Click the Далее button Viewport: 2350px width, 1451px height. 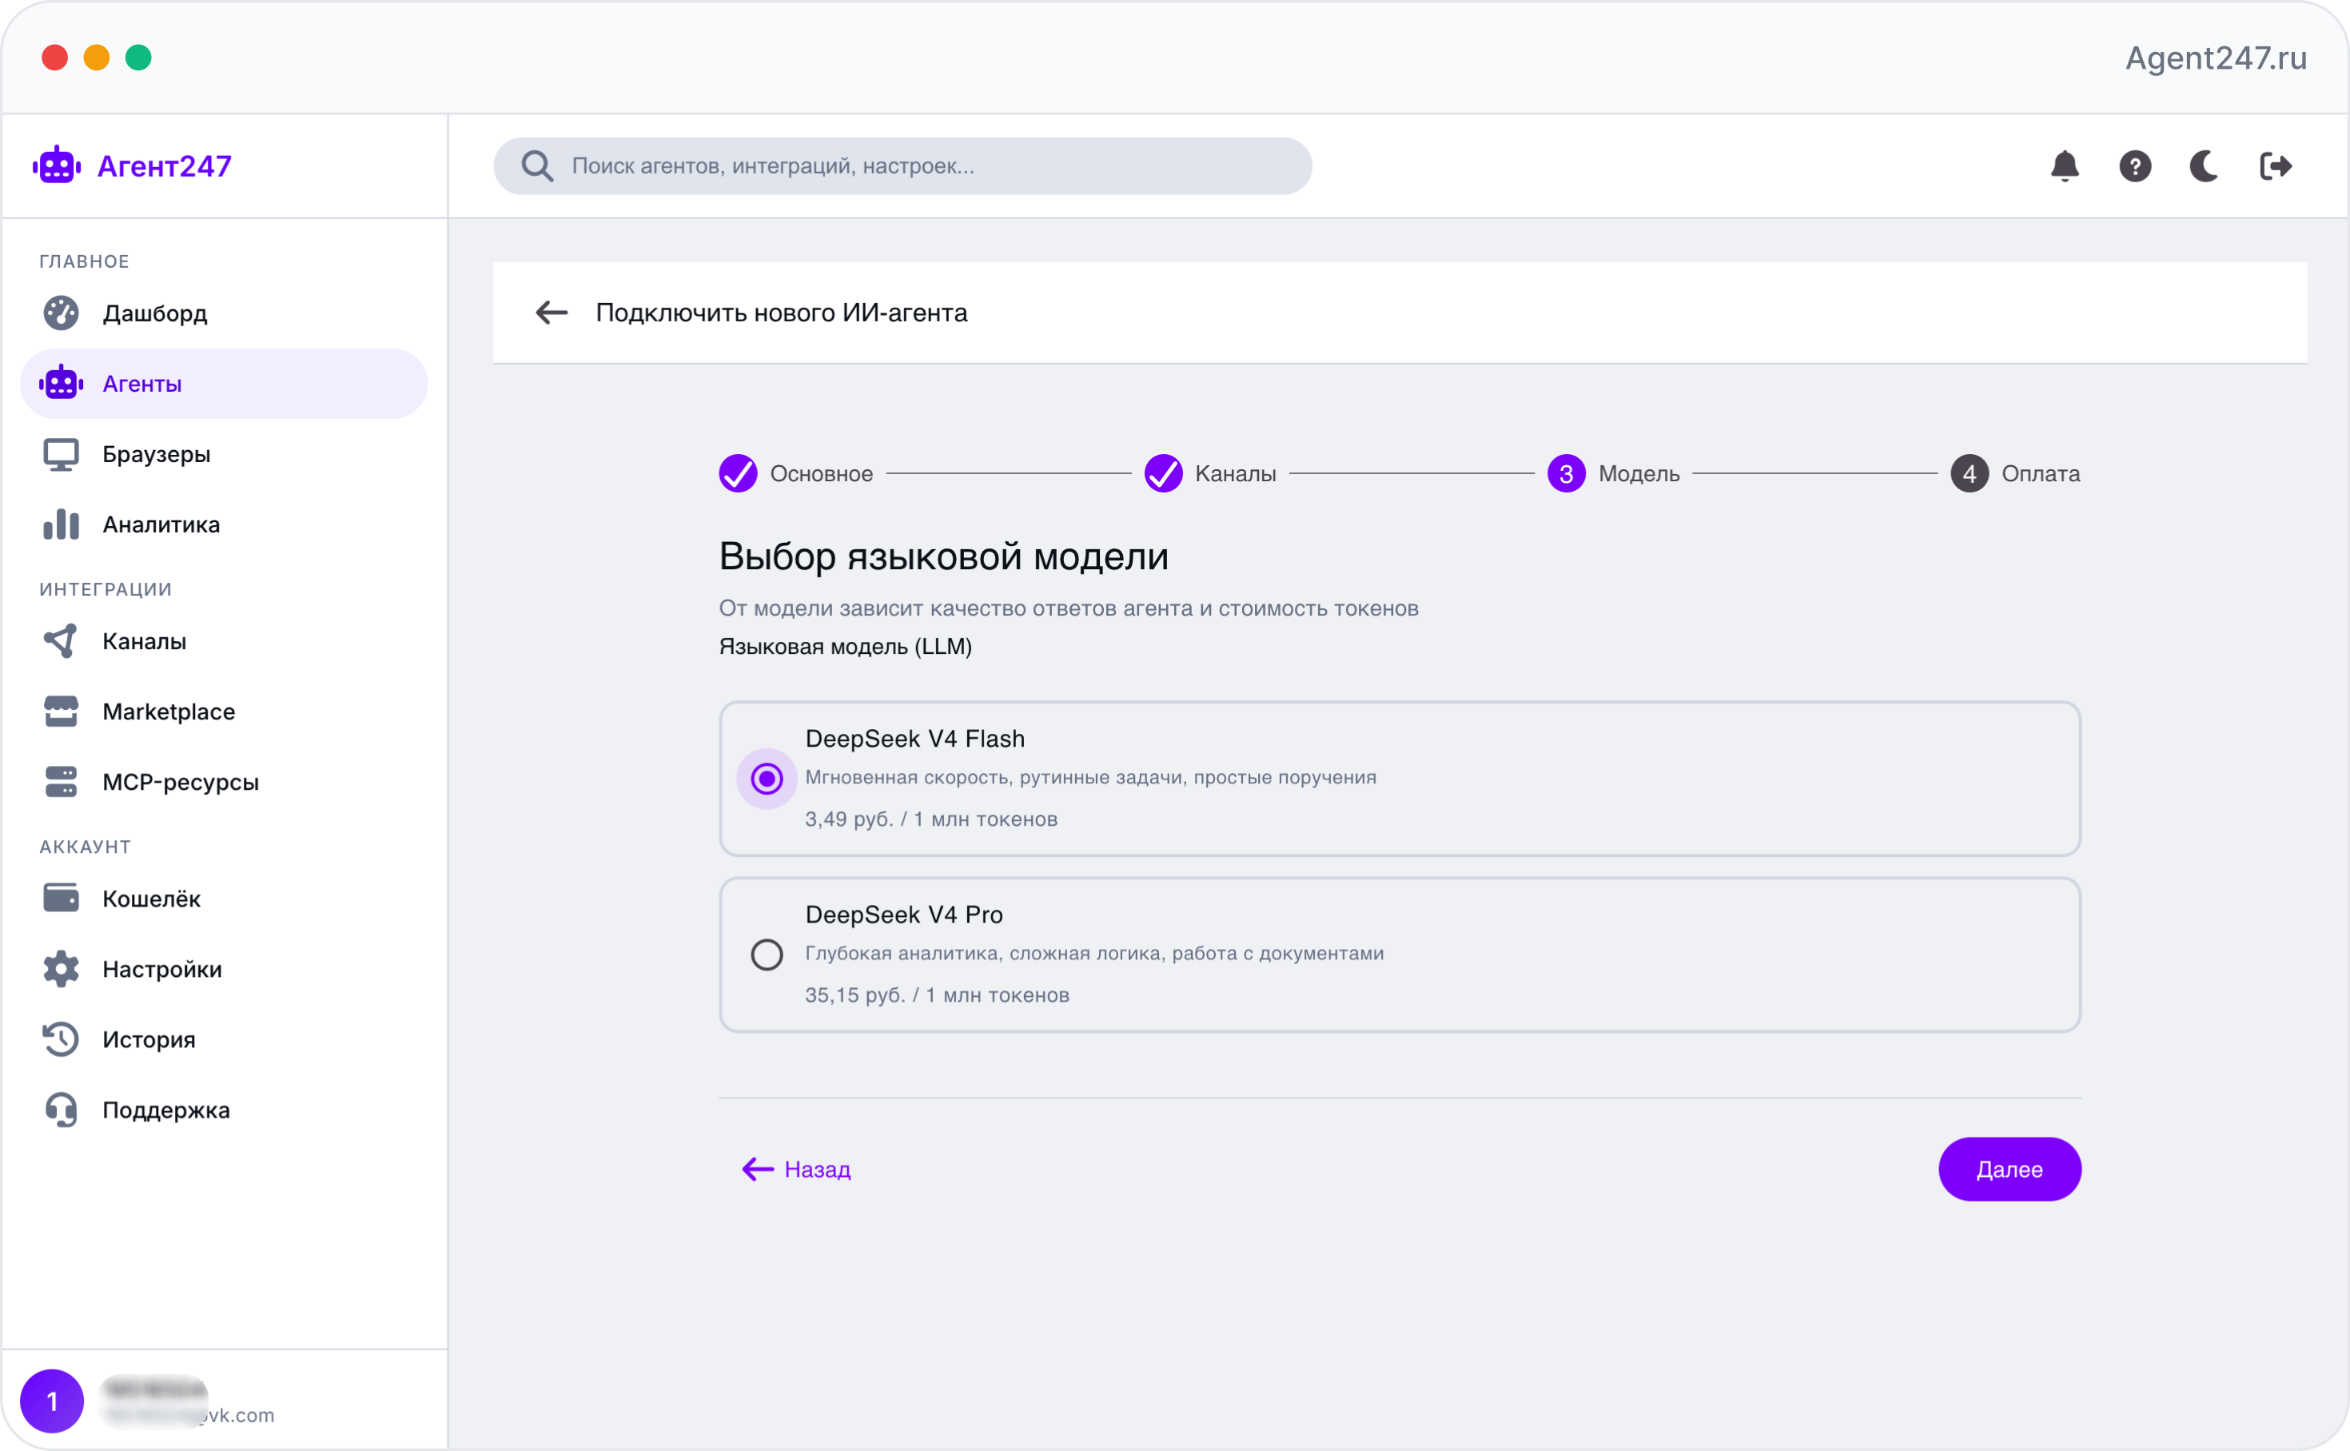[x=2009, y=1169]
